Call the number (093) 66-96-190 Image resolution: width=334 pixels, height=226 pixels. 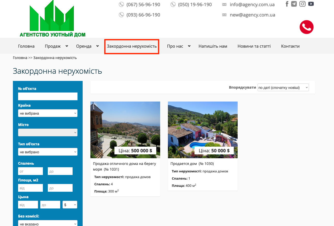point(143,15)
